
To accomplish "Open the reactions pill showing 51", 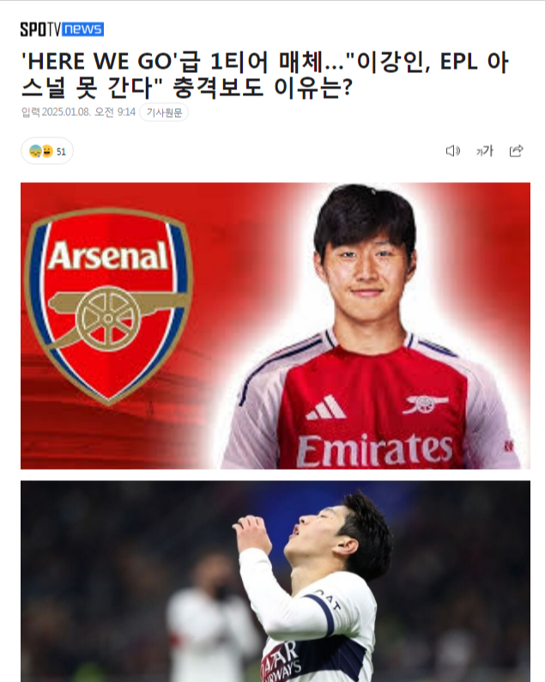I will [x=47, y=151].
